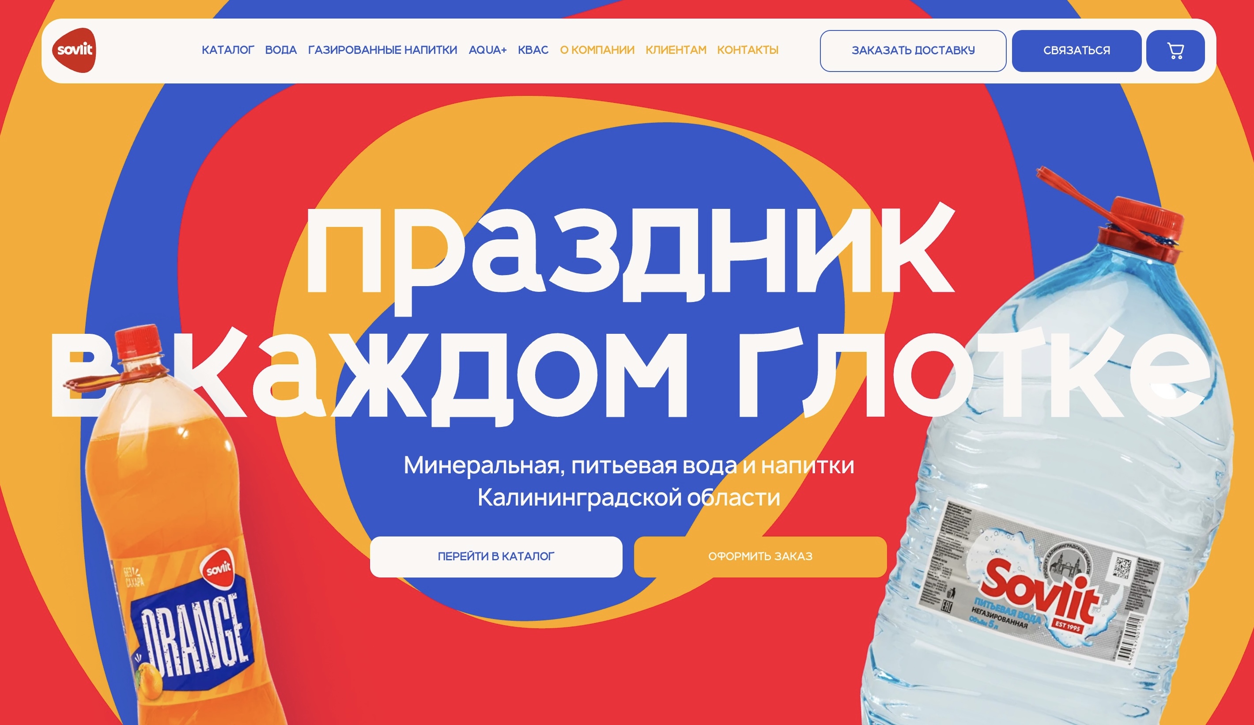Go to the ВОДА section
This screenshot has width=1254, height=725.
click(x=281, y=50)
